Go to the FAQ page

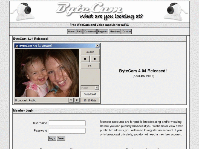click(x=79, y=31)
